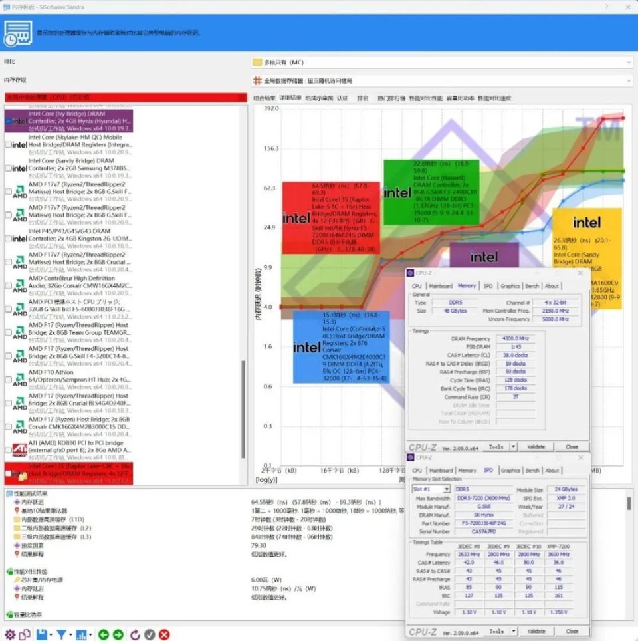
Task: Click the green icon beside 性能对比性能 heading
Action: coord(9,571)
